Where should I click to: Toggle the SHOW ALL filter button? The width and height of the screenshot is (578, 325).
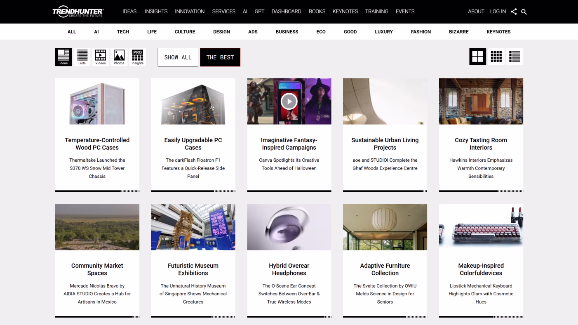click(178, 57)
